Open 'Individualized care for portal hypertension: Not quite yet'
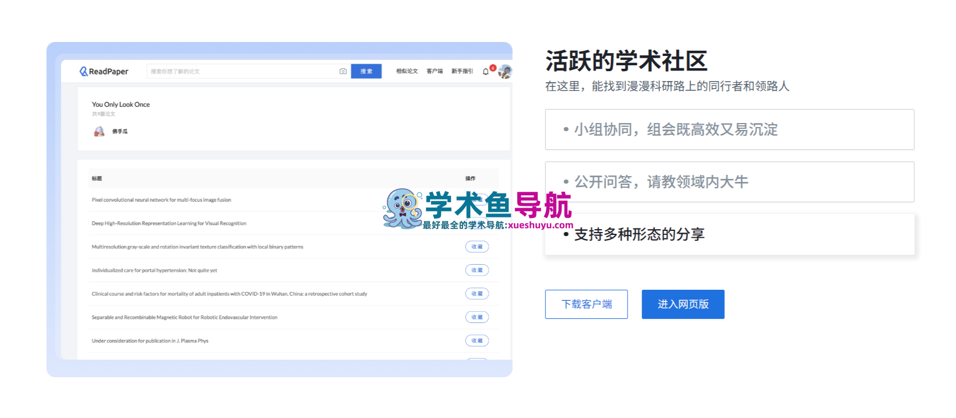The height and width of the screenshot is (418, 956). pyautogui.click(x=154, y=271)
